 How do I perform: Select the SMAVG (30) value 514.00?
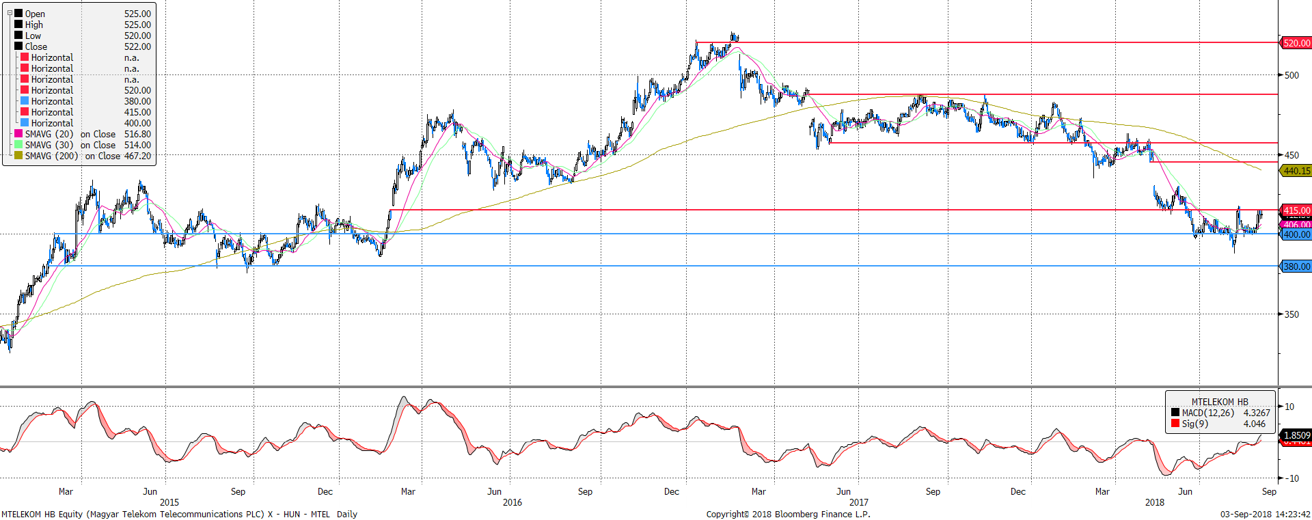pyautogui.click(x=137, y=145)
